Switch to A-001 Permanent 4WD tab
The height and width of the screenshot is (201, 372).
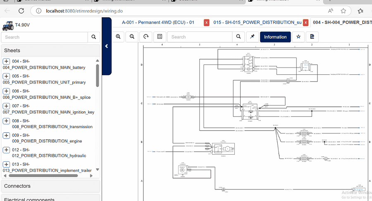click(x=158, y=22)
